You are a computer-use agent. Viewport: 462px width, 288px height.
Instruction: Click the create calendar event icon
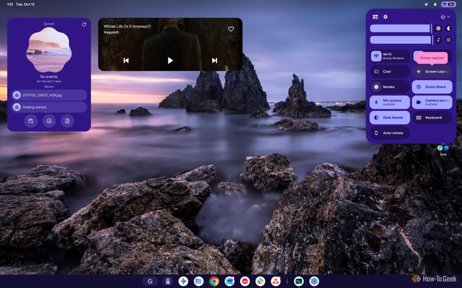pos(31,121)
